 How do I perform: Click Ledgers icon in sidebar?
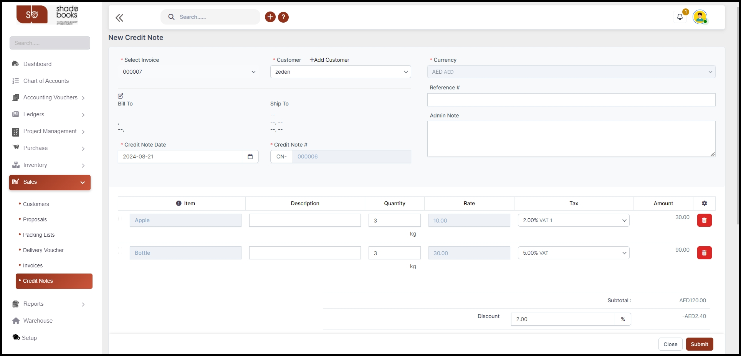(x=16, y=114)
